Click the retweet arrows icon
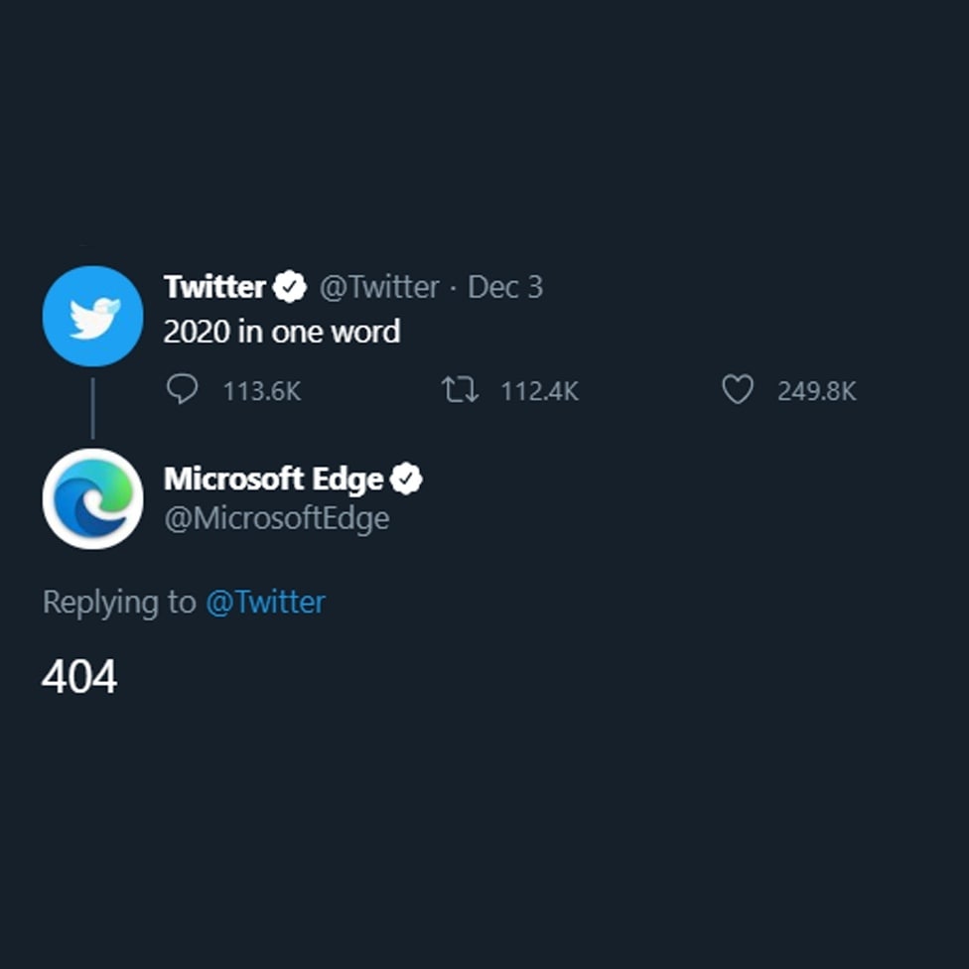Image resolution: width=969 pixels, height=969 pixels. [x=460, y=390]
